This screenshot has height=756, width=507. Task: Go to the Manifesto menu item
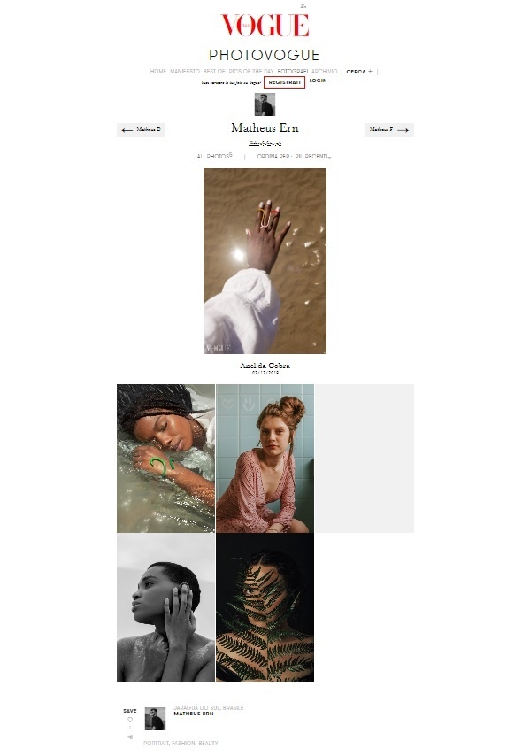click(x=185, y=72)
